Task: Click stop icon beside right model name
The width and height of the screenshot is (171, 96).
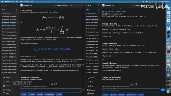Action: (x=133, y=5)
